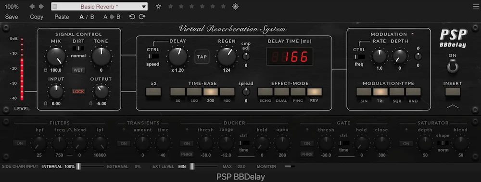This screenshot has width=481, height=182.
Task: Click the INSERT button
Action: (x=453, y=92)
